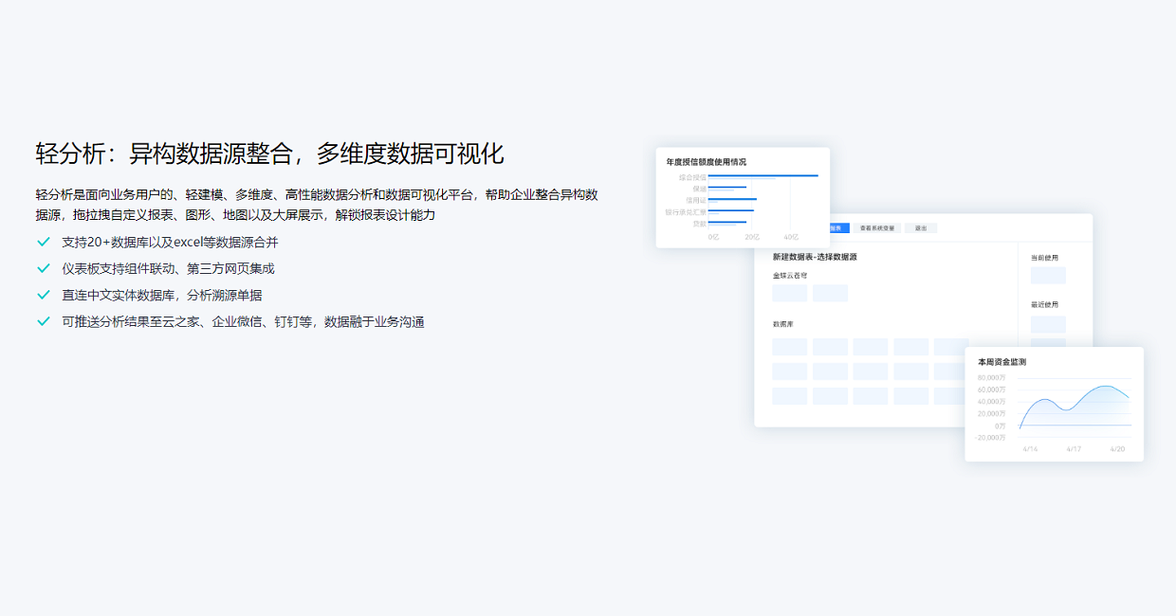The image size is (1176, 616).
Task: Click checkmark beside 仪表板支持组件联动 line
Action: tap(43, 268)
